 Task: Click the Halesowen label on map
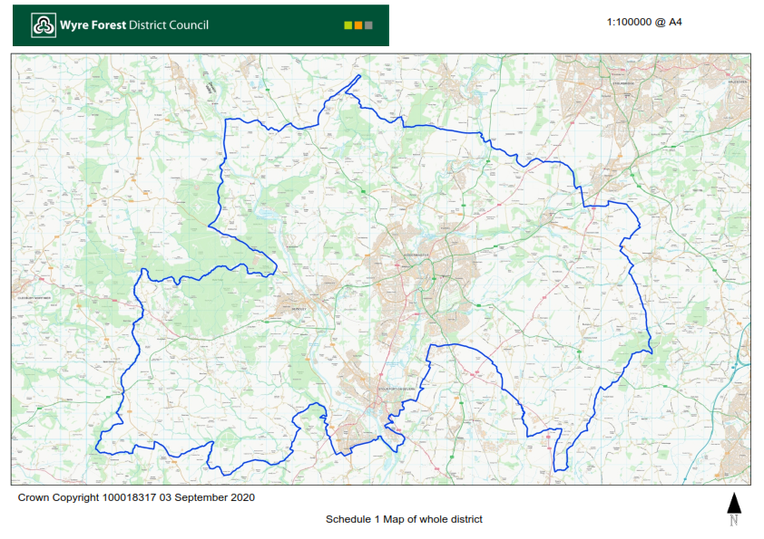point(737,82)
